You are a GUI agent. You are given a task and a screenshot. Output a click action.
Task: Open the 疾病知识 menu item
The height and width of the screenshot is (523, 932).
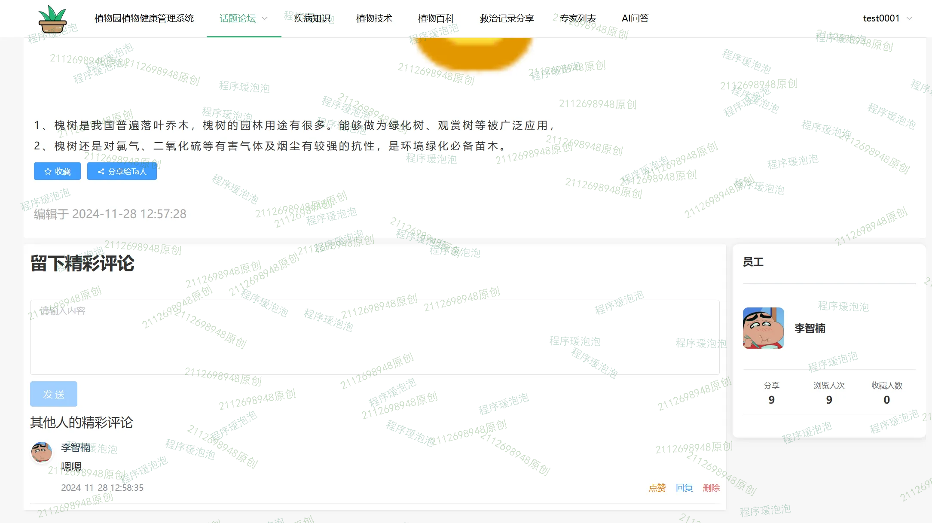(x=312, y=18)
